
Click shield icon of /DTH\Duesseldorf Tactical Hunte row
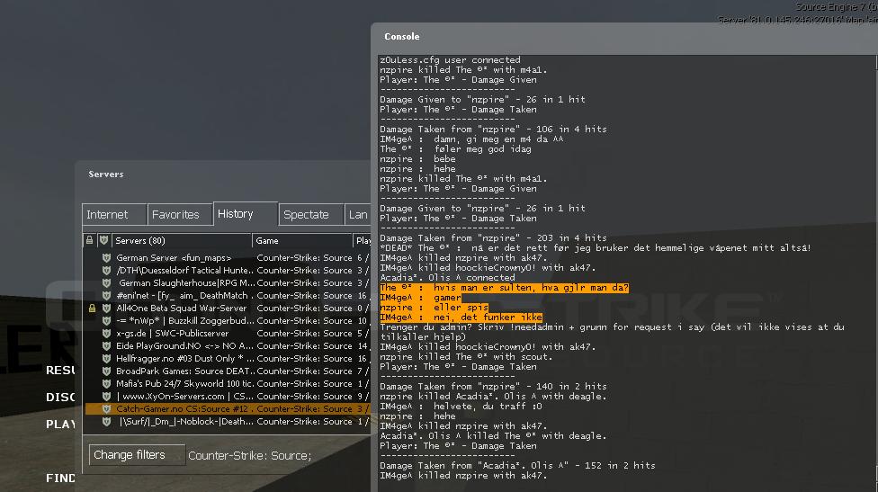point(106,271)
